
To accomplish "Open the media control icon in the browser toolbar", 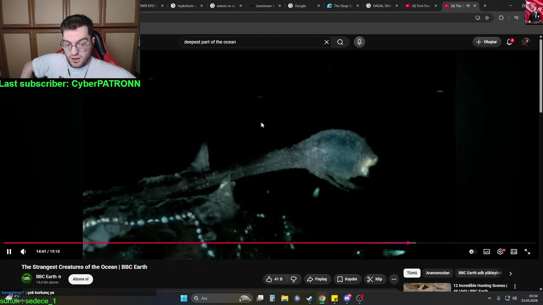I will tap(516, 18).
